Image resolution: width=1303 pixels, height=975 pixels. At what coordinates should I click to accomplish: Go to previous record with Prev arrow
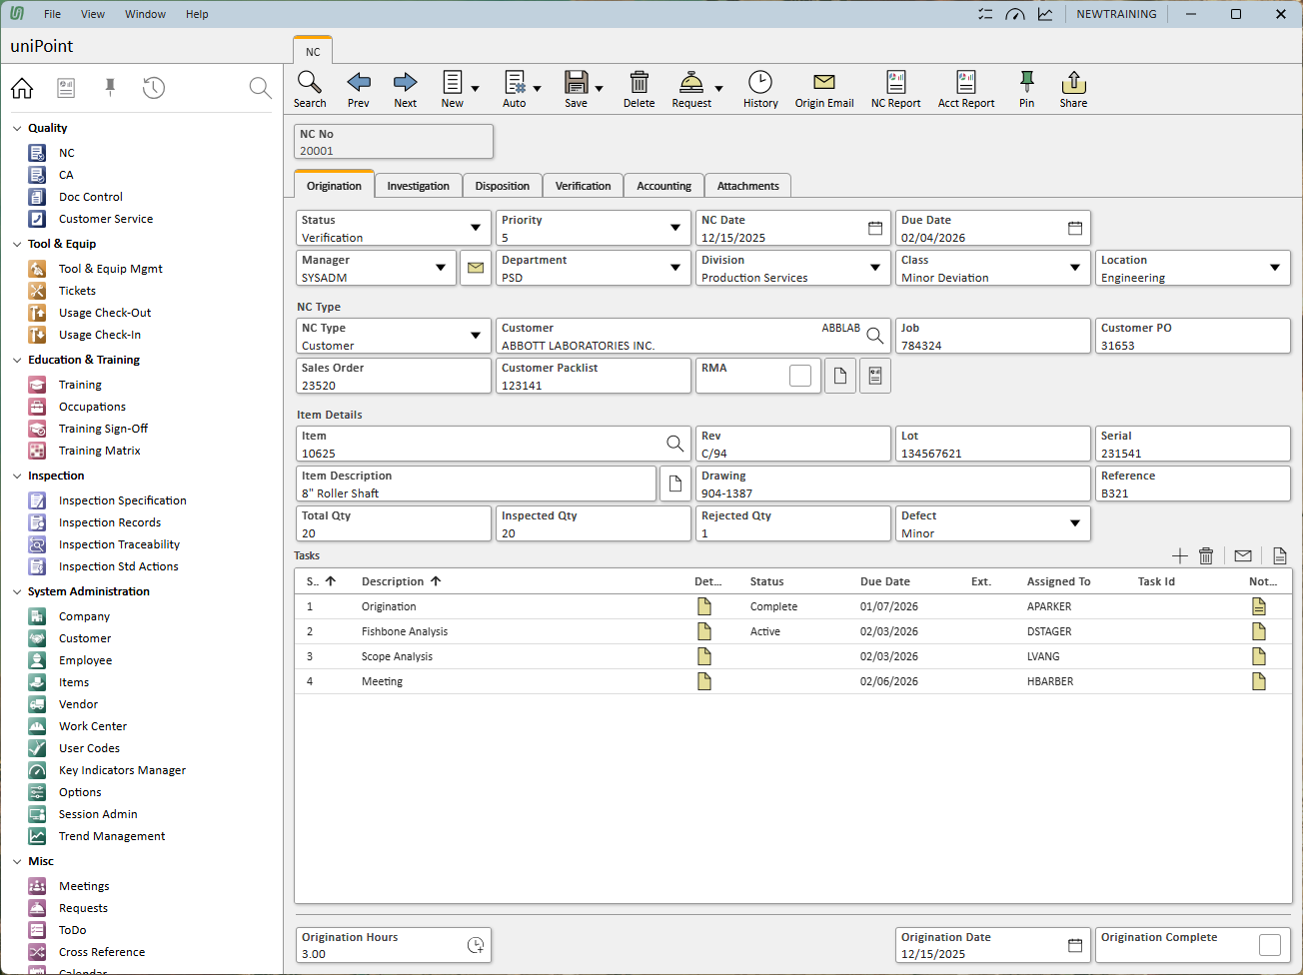pos(359,82)
